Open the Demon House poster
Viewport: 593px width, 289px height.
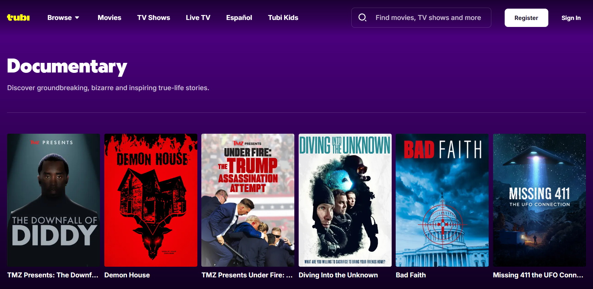click(x=151, y=200)
